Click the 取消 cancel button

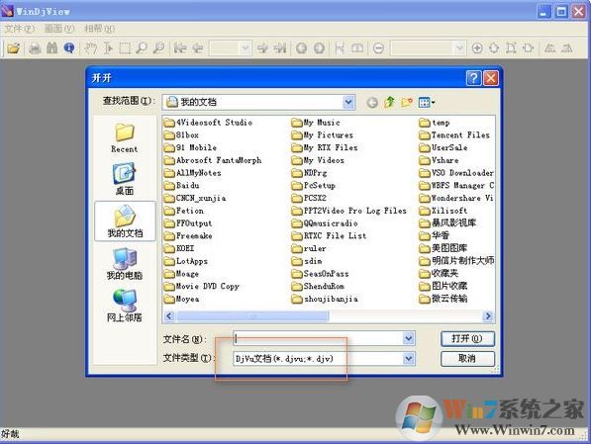point(467,359)
